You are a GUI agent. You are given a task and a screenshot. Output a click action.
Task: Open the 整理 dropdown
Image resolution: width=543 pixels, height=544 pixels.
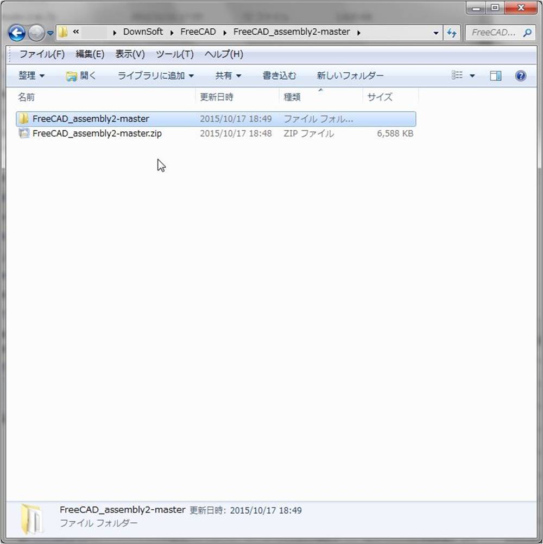(31, 75)
